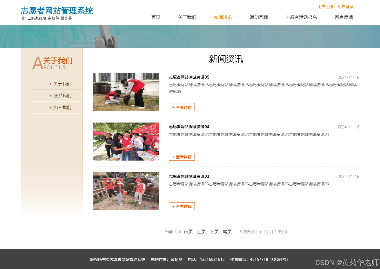
Task: Open thumbnail of 志愿者网站测试资讯05
Action: tap(126, 92)
